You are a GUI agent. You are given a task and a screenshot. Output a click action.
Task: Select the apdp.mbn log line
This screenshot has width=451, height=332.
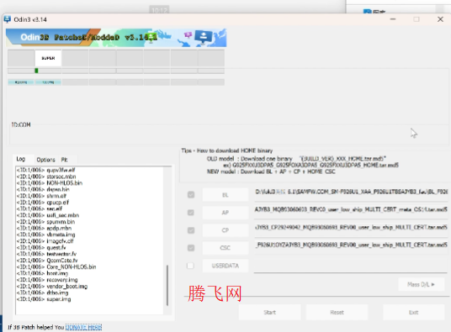click(x=44, y=228)
